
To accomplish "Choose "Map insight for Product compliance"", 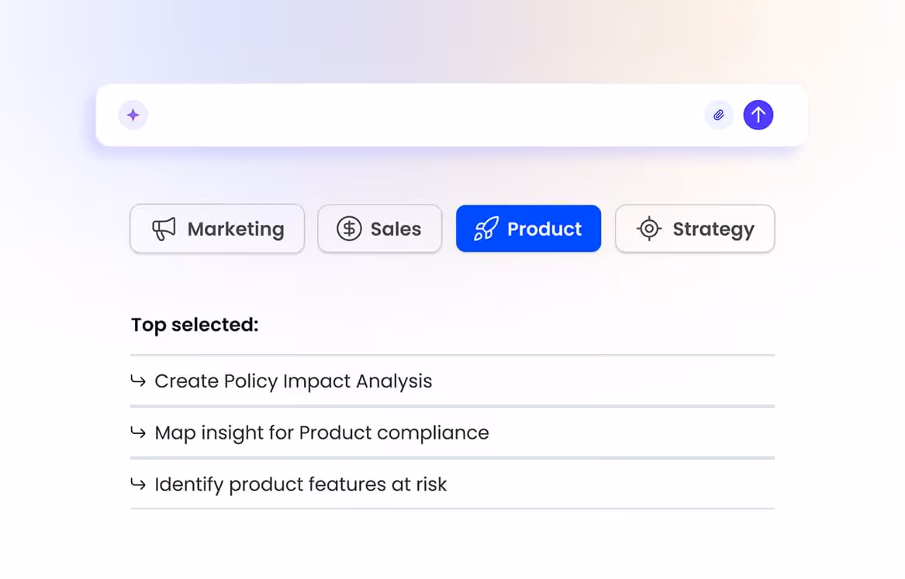I will [322, 433].
